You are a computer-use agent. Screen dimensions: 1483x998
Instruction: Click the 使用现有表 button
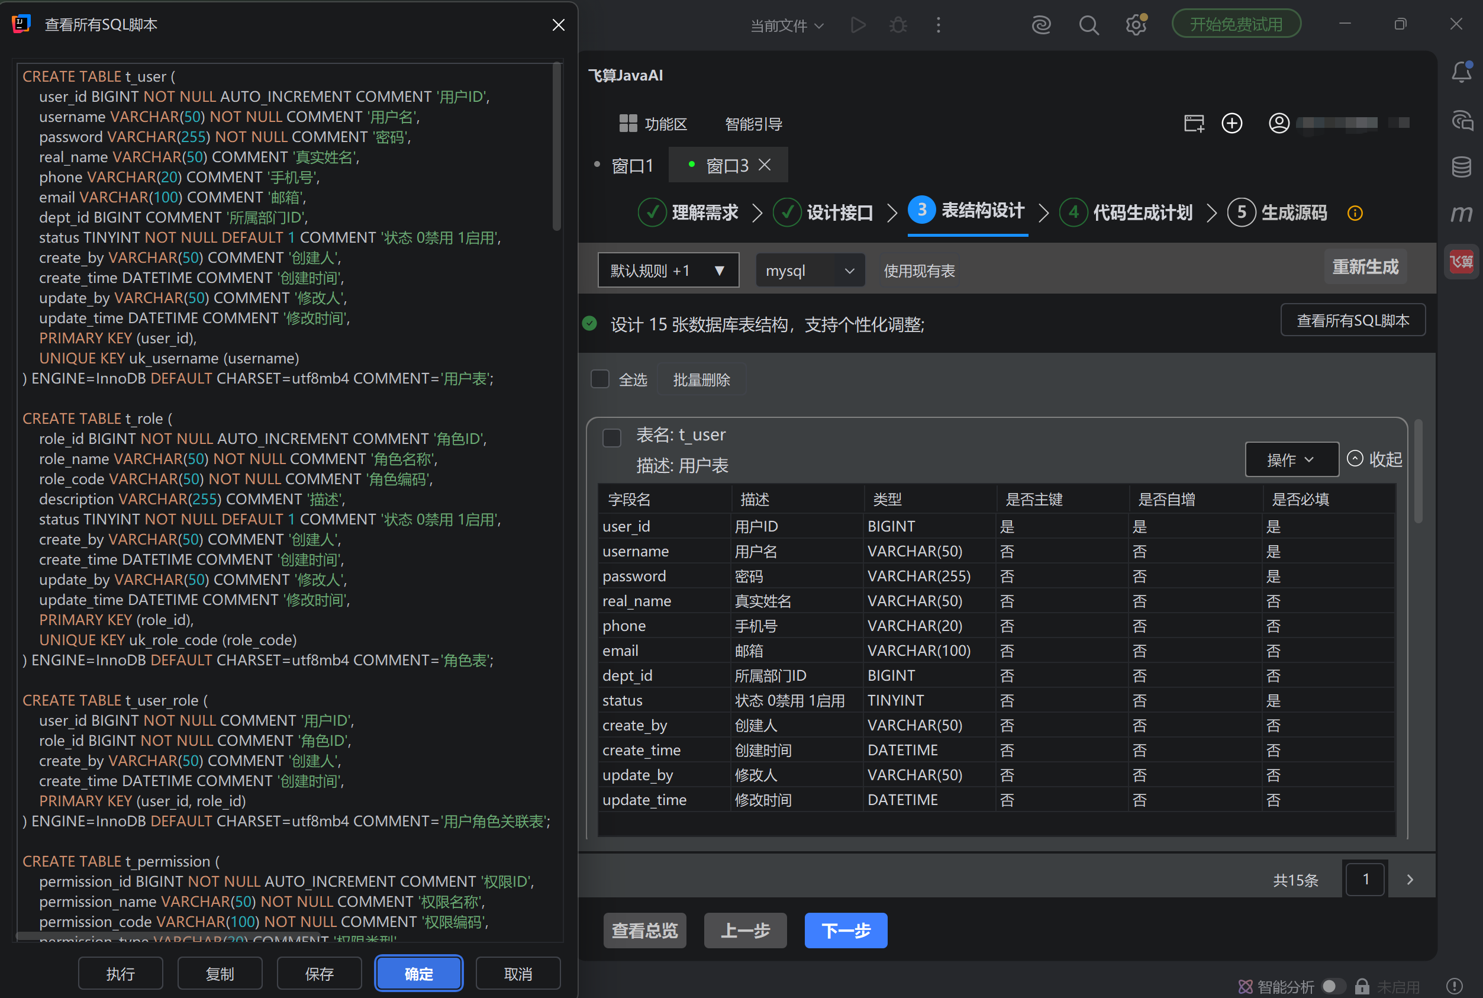(x=918, y=271)
